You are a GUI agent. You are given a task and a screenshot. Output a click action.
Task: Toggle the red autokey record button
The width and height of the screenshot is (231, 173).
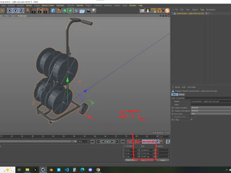point(128,142)
